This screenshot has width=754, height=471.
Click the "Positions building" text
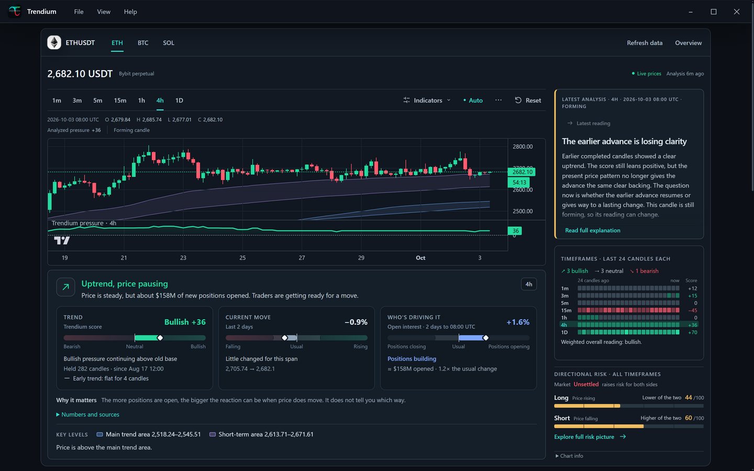point(412,359)
